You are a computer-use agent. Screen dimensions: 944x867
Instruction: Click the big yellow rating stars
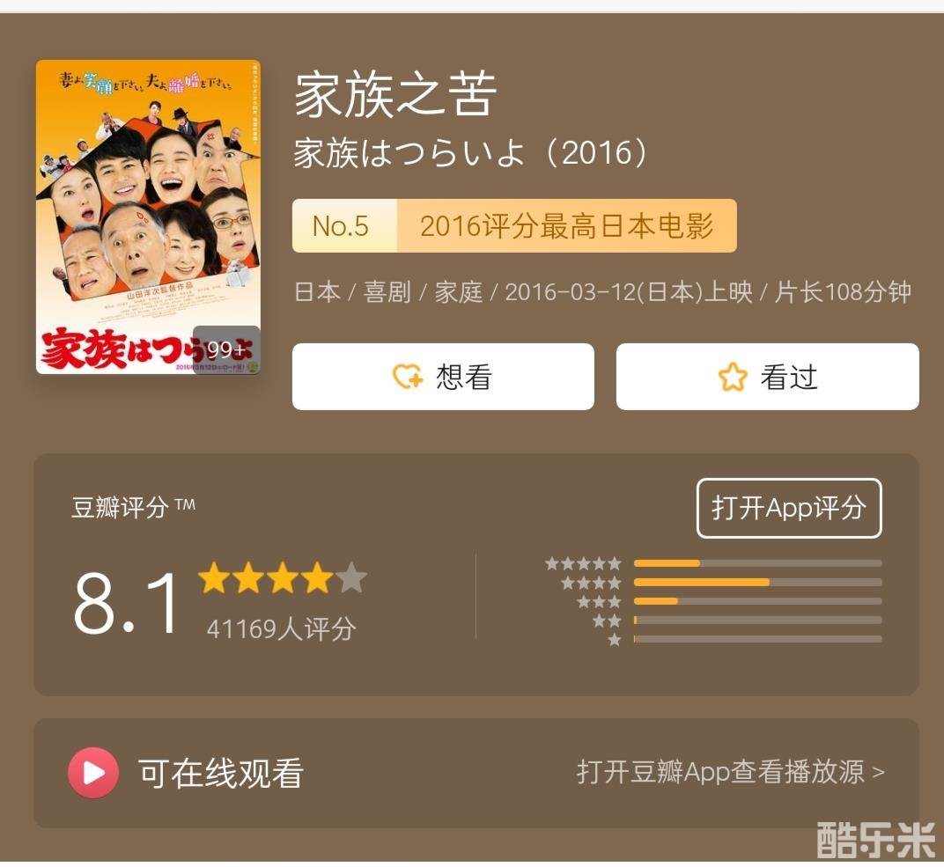pos(283,577)
